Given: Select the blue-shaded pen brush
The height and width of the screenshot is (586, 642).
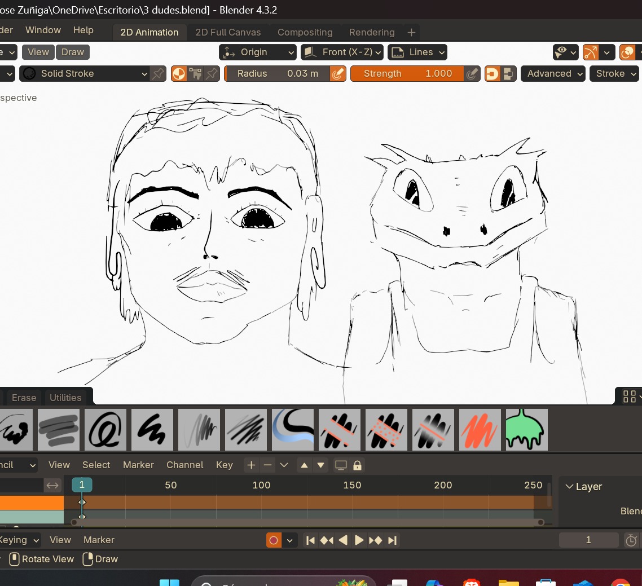Looking at the screenshot, I should pos(293,430).
